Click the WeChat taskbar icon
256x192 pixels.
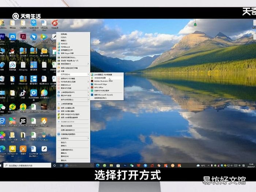pyautogui.click(x=132, y=165)
